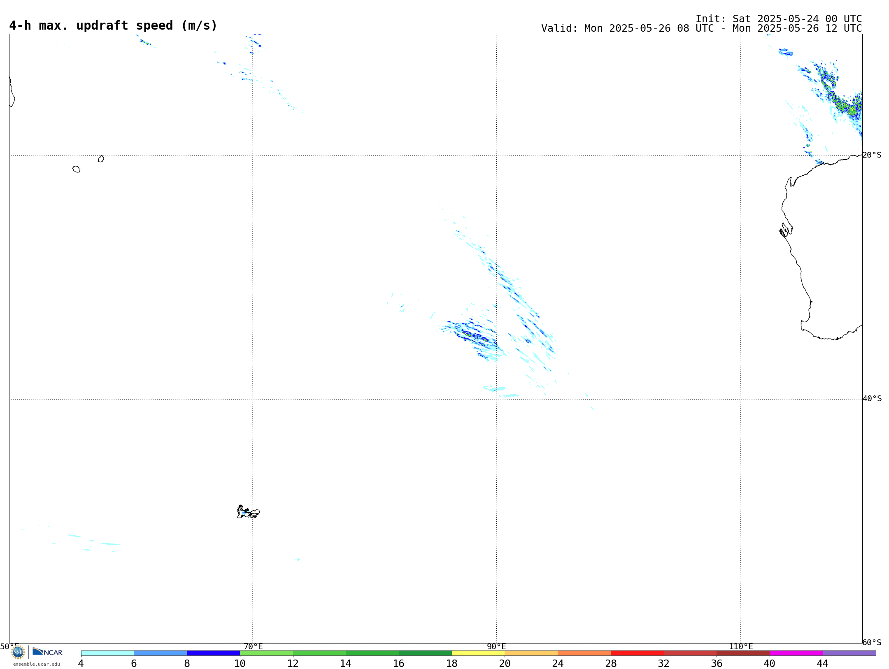Click the 90°E longitude label
889x669 pixels.
[x=496, y=646]
